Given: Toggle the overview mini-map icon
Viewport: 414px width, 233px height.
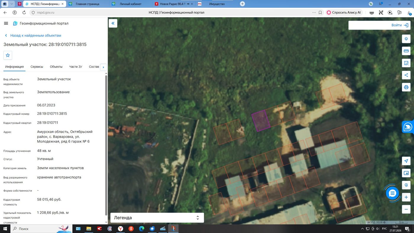Looking at the screenshot, I should (x=406, y=173).
